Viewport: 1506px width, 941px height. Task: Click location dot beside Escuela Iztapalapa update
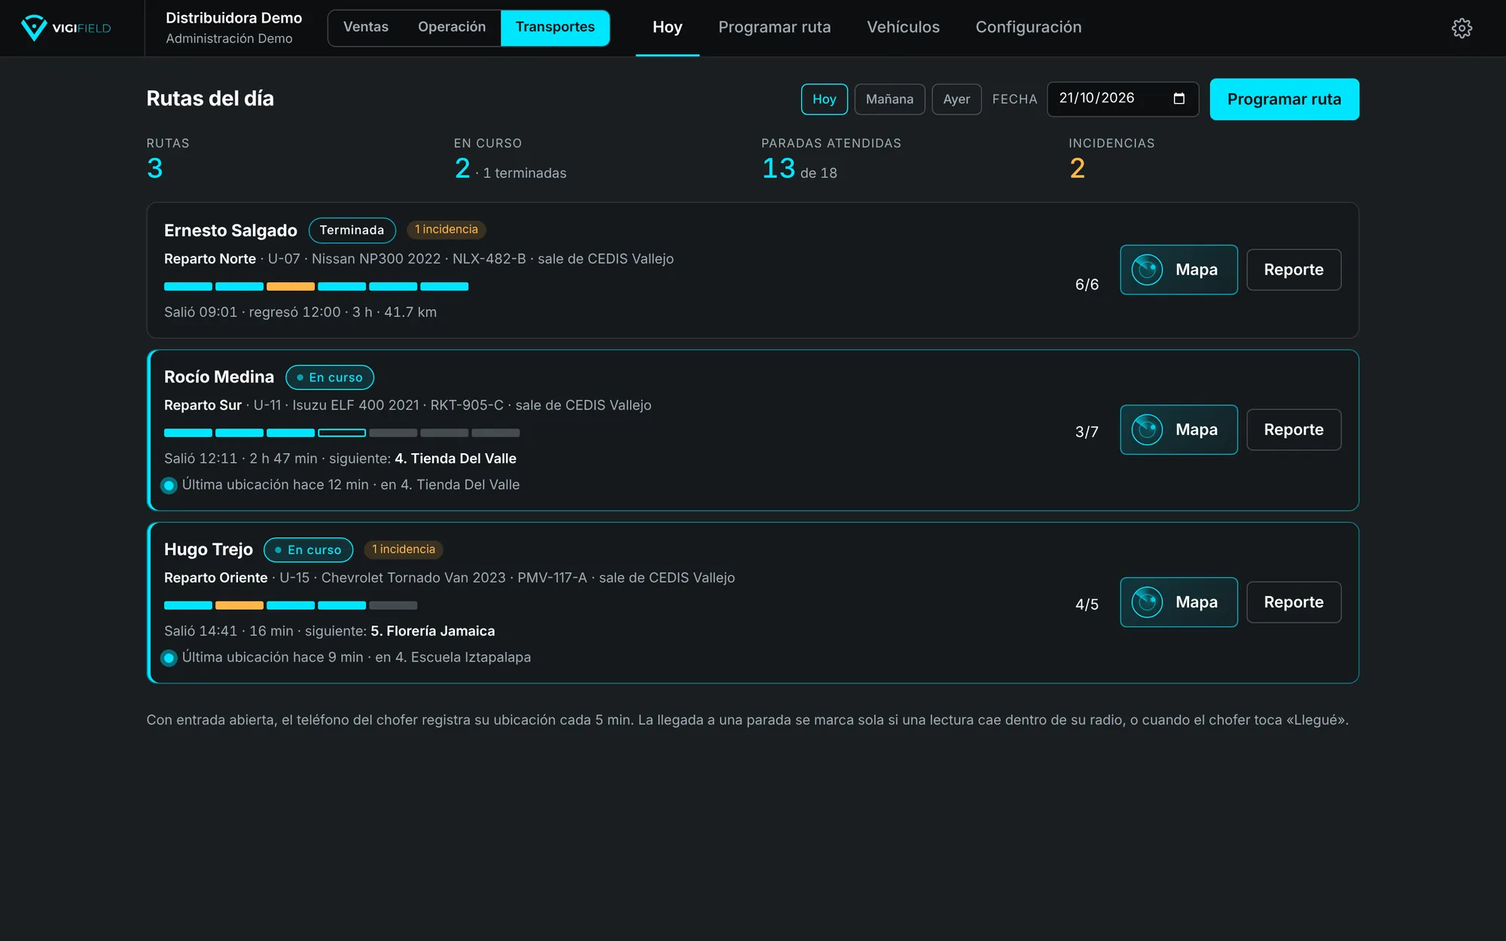click(169, 658)
